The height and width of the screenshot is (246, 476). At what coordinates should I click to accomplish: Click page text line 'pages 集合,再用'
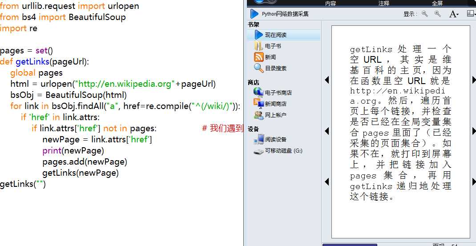(x=401, y=176)
